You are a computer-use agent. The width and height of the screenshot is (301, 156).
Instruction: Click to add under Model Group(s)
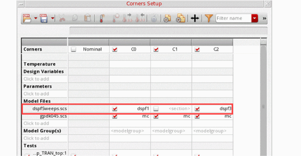36,138
